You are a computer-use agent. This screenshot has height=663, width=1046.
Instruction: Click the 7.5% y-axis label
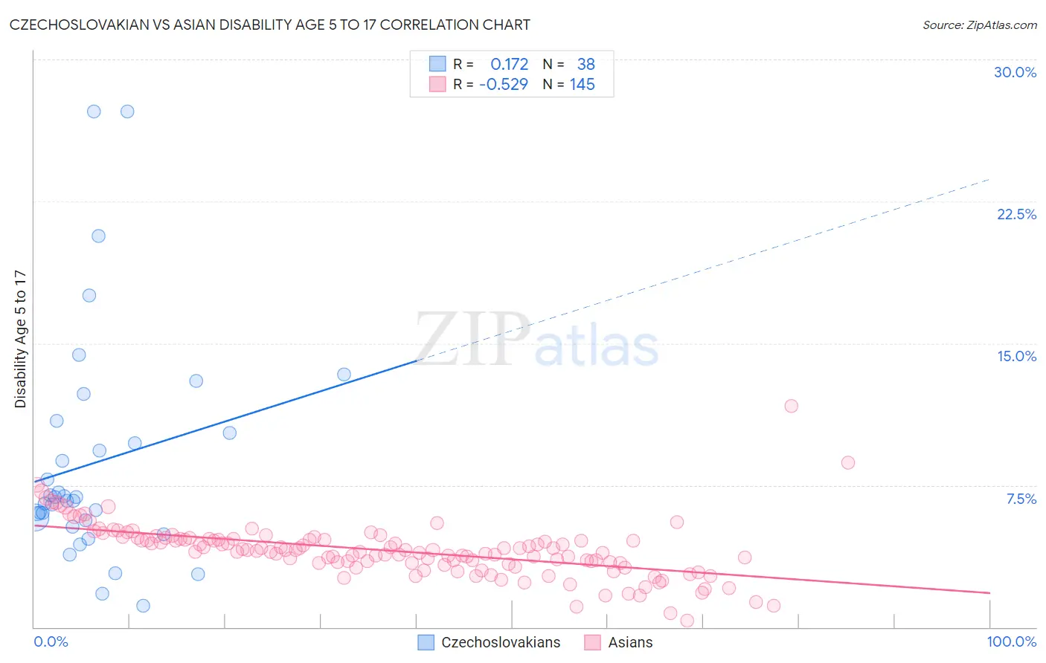click(x=1021, y=499)
